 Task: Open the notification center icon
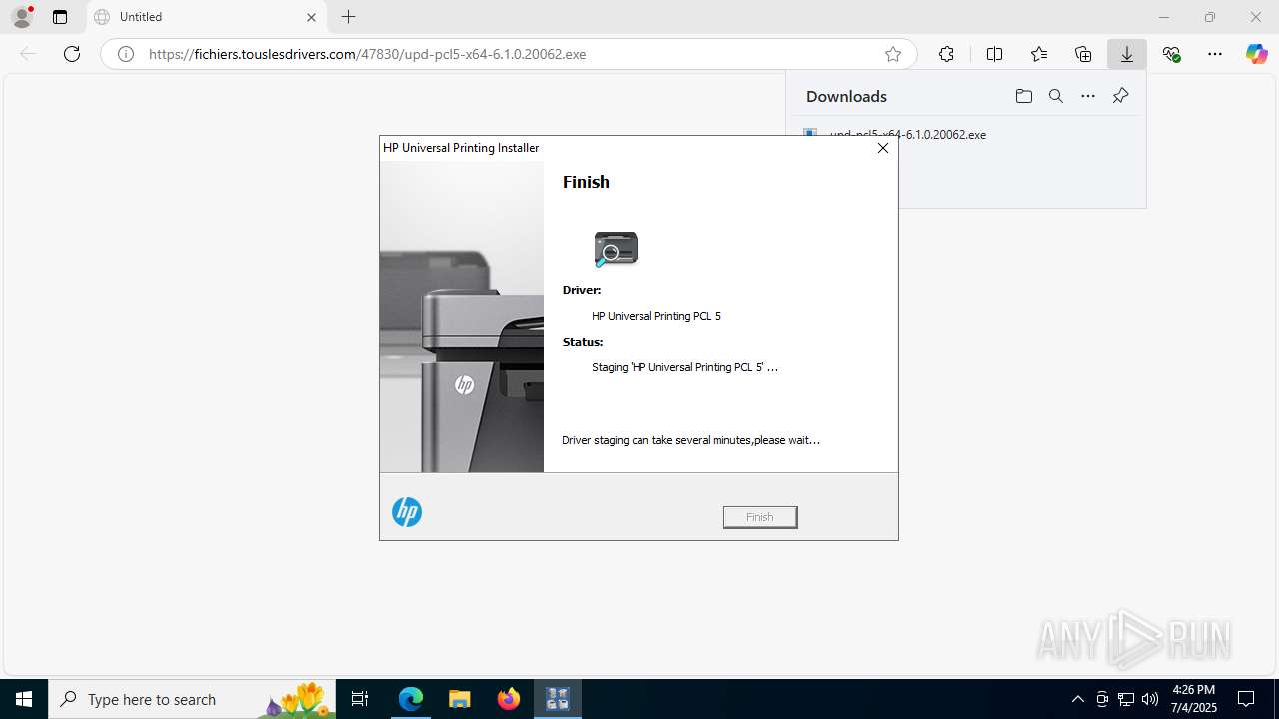point(1246,699)
